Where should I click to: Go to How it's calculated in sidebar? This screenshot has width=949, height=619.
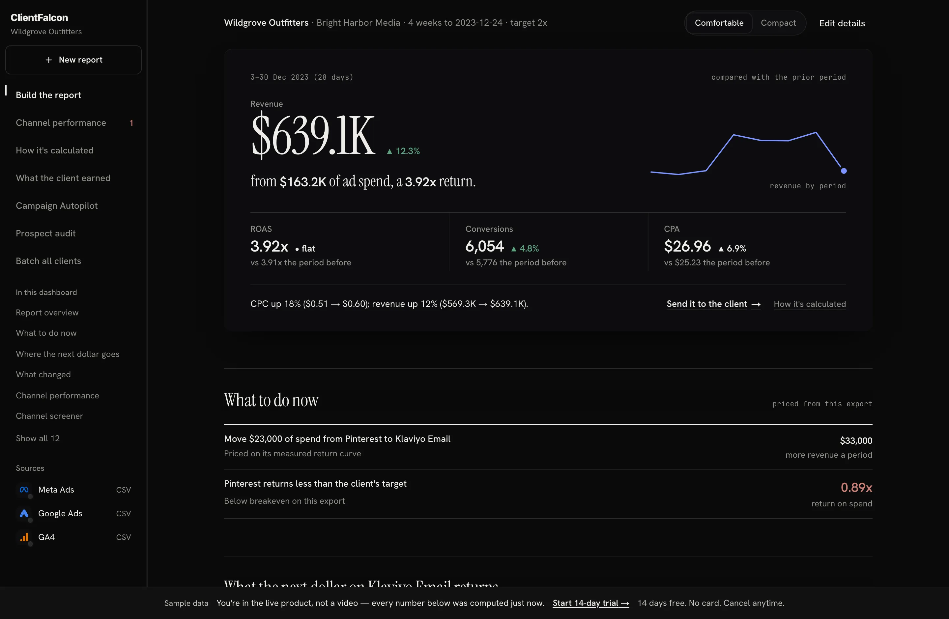pos(73,150)
